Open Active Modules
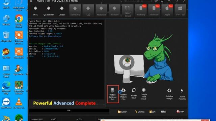The height and width of the screenshot is (121, 216). click(182, 94)
